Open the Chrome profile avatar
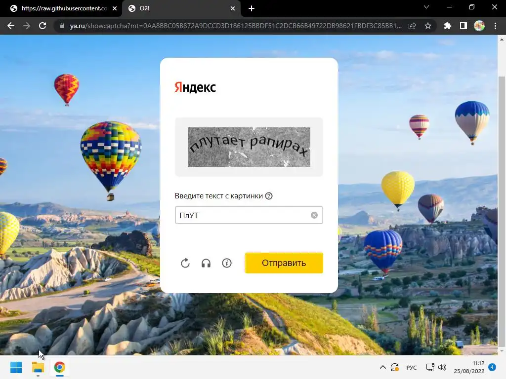The width and height of the screenshot is (506, 379). pyautogui.click(x=479, y=26)
